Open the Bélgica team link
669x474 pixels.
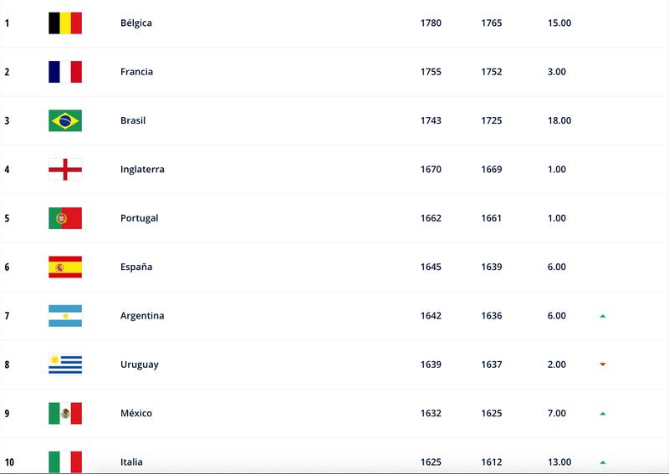click(x=136, y=23)
